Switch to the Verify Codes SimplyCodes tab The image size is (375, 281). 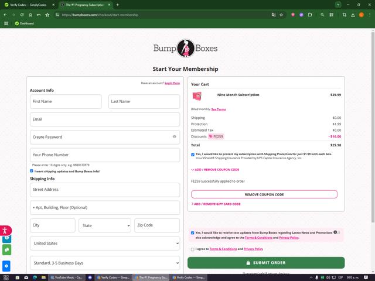(29, 5)
